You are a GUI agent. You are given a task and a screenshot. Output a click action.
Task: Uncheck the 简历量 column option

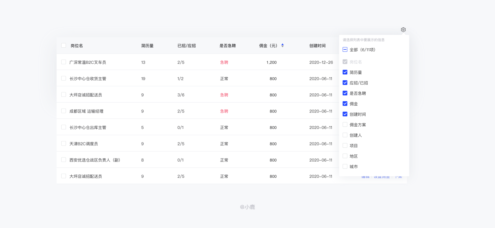345,72
